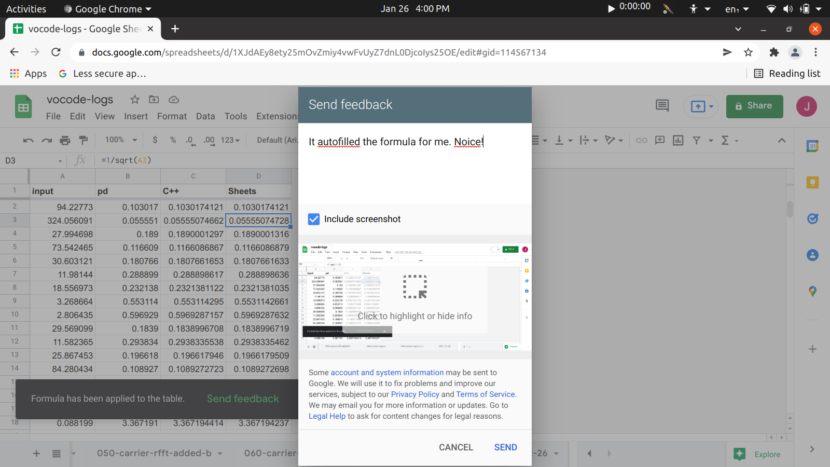Screen dimensions: 830x467
Task: Uncheck Include screenshot checkbox
Action: tap(314, 219)
